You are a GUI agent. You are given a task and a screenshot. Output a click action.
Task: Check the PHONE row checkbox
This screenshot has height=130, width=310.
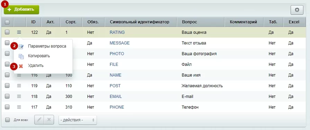click(7, 107)
